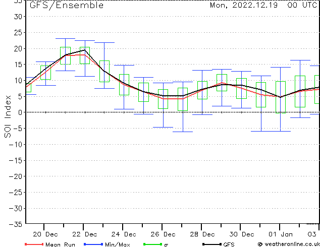Click the '28 Dec' x-axis label
The width and height of the screenshot is (320, 247).
[x=202, y=234]
